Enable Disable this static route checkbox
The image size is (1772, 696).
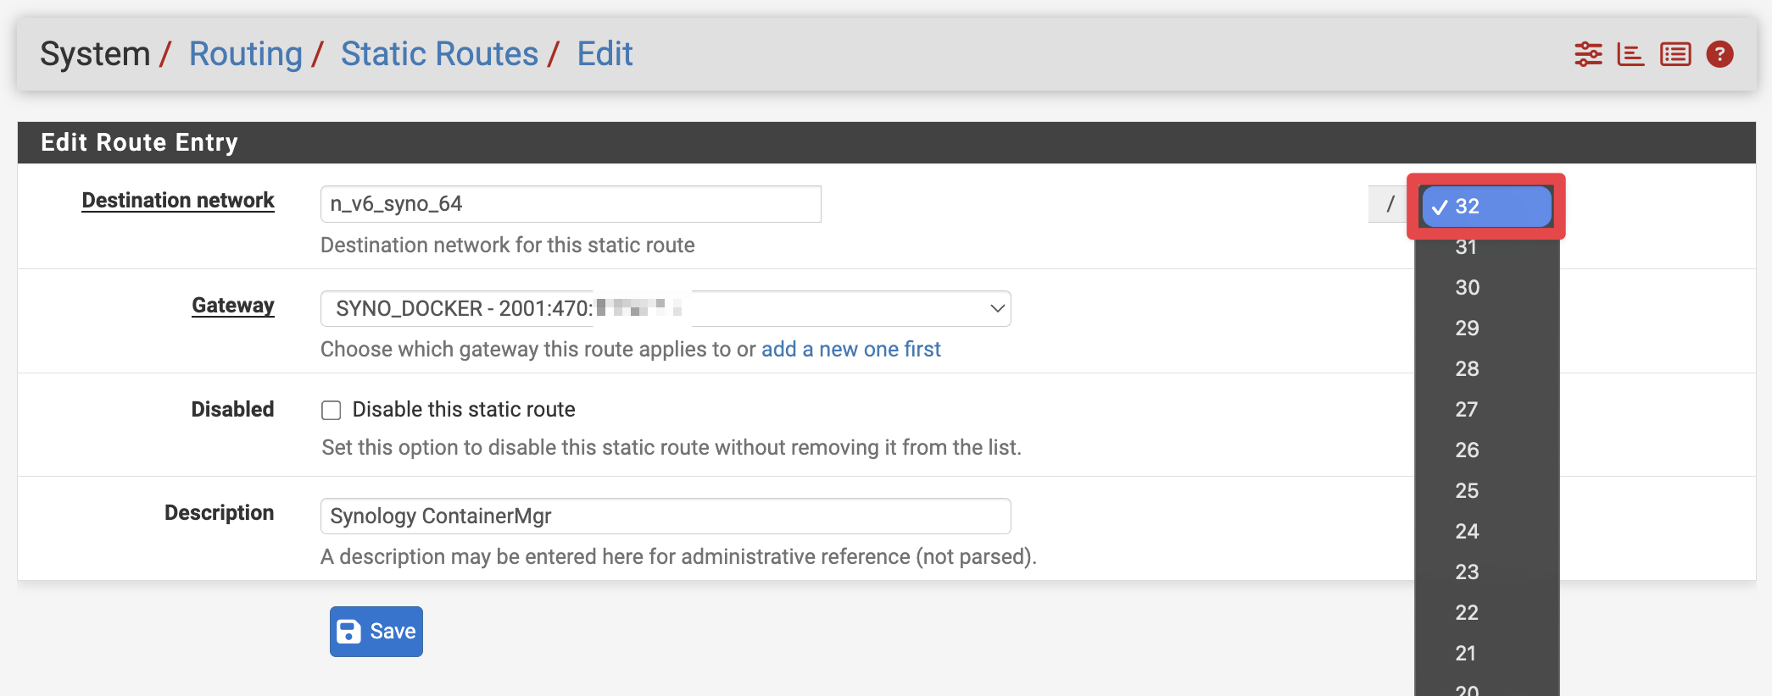pyautogui.click(x=332, y=411)
